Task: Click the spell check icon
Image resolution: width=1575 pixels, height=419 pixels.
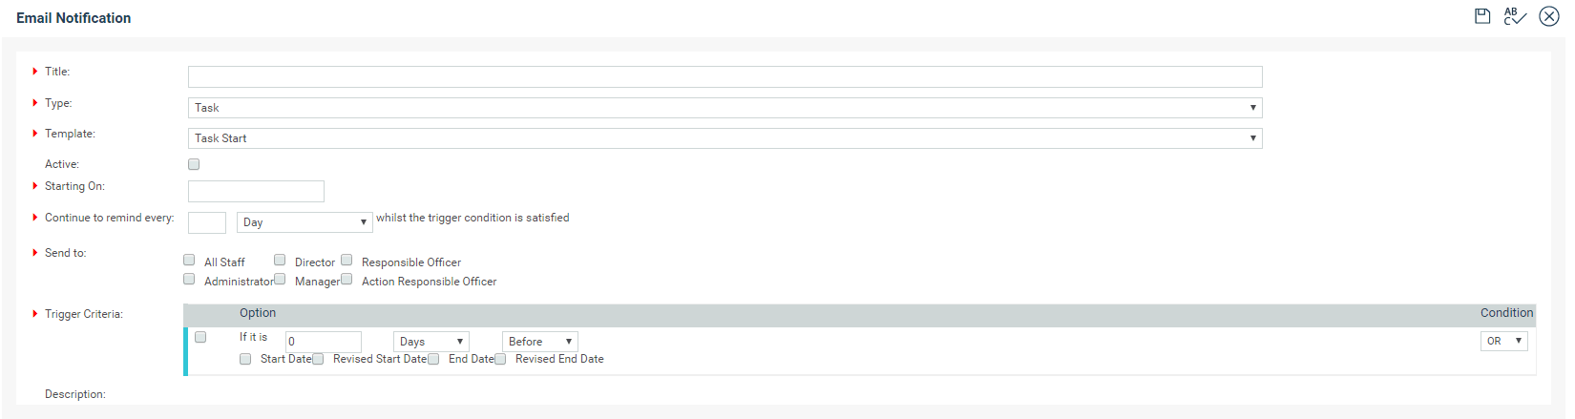Action: point(1515,16)
